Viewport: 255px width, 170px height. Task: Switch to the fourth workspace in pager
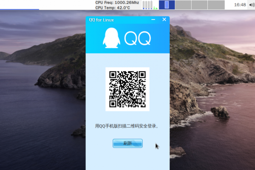pyautogui.click(x=216, y=5)
